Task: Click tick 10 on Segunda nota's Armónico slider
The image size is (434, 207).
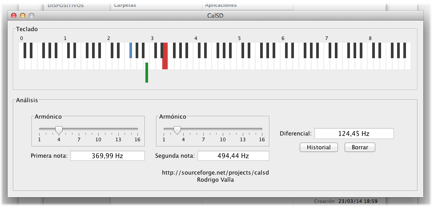Action: click(223, 139)
